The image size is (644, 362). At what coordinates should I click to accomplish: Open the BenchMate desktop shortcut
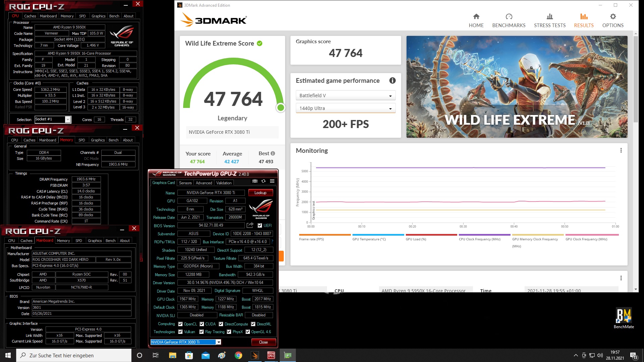624,318
